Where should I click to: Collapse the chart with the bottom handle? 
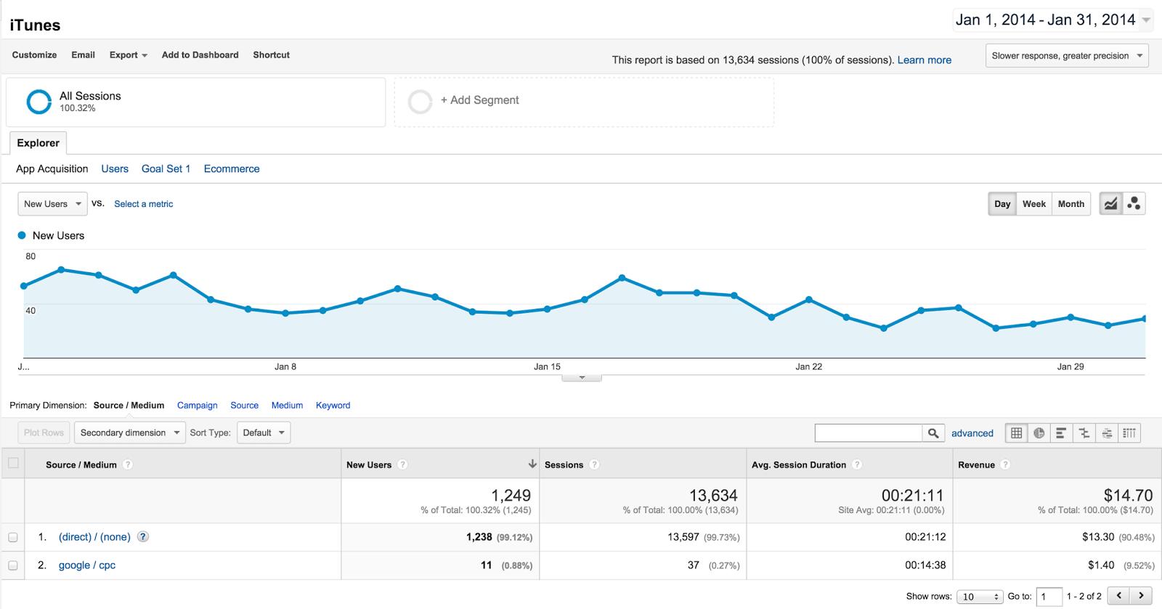[582, 377]
